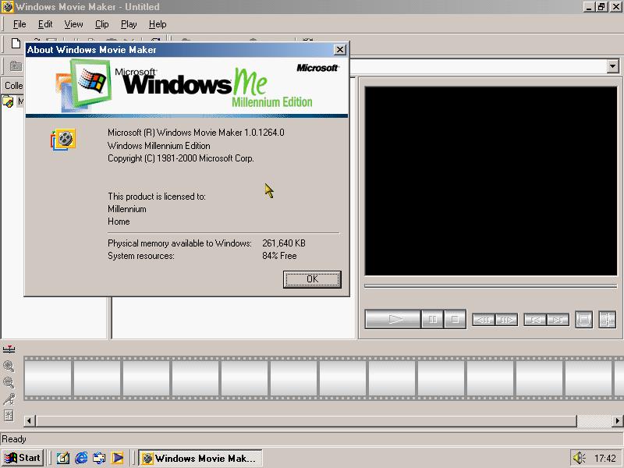
Task: Jump ahead with the Forward button
Action: [x=558, y=319]
